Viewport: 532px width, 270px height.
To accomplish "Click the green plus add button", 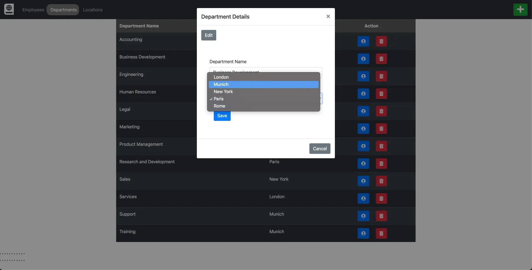I will [x=520, y=10].
